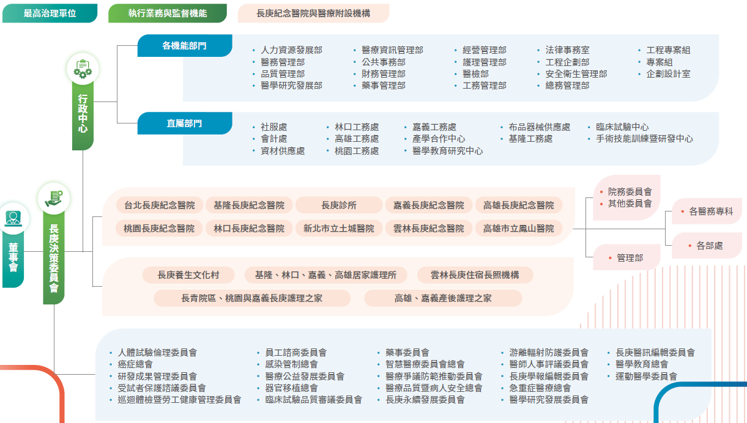The width and height of the screenshot is (747, 423).
Task: Click 藥事管理部 entry
Action: coord(384,86)
